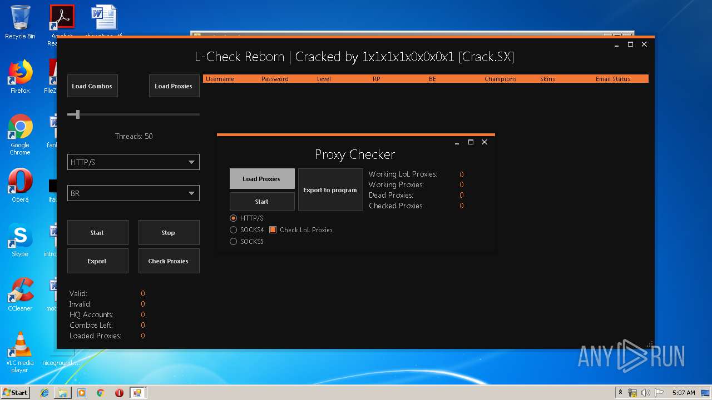Select the SOCKS5 radio button
Viewport: 712px width, 400px height.
click(234, 242)
